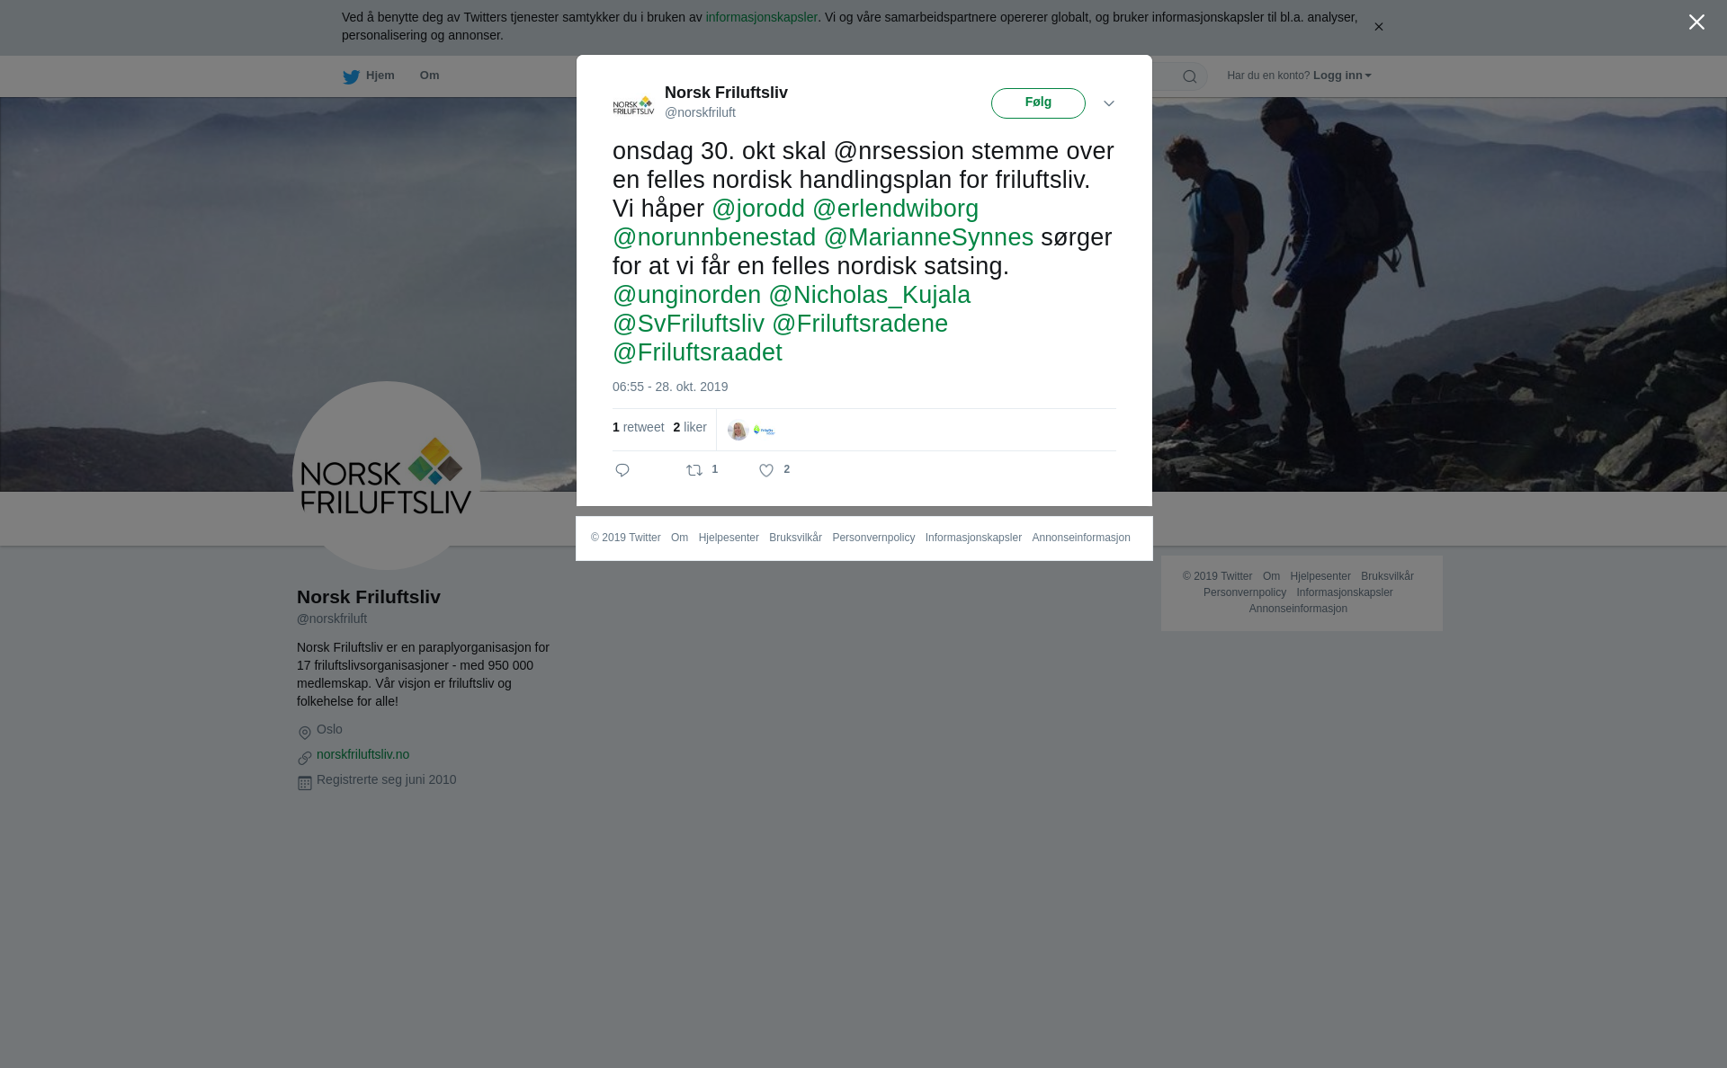Viewport: 1727px width, 1068px height.
Task: Open the @erlendwiborg mention link
Action: (x=895, y=209)
